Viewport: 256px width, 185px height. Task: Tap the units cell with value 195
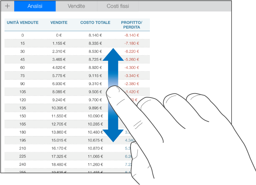pyautogui.click(x=22, y=140)
